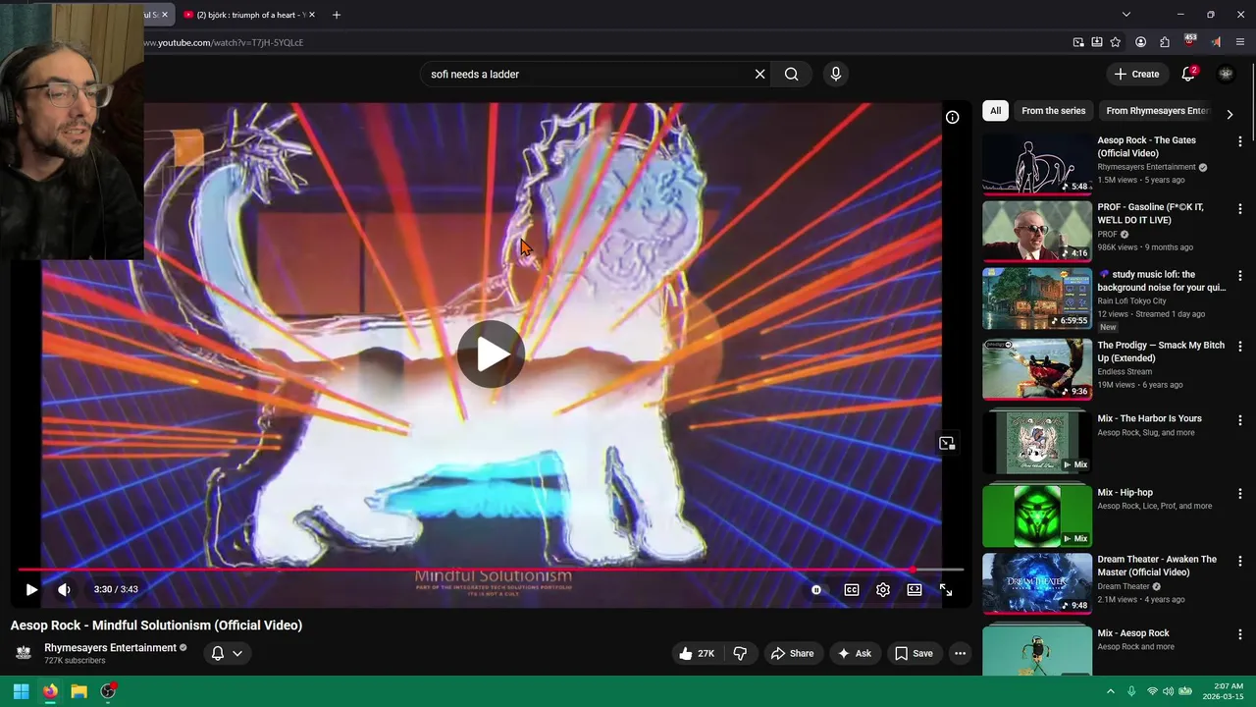Toggle closed captions (CC) on the player
Viewport: 1256px width, 707px height.
[852, 589]
